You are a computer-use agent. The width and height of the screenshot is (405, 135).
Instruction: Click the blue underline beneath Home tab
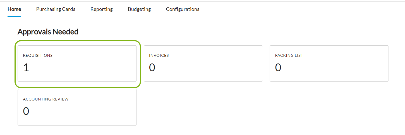tap(14, 16)
